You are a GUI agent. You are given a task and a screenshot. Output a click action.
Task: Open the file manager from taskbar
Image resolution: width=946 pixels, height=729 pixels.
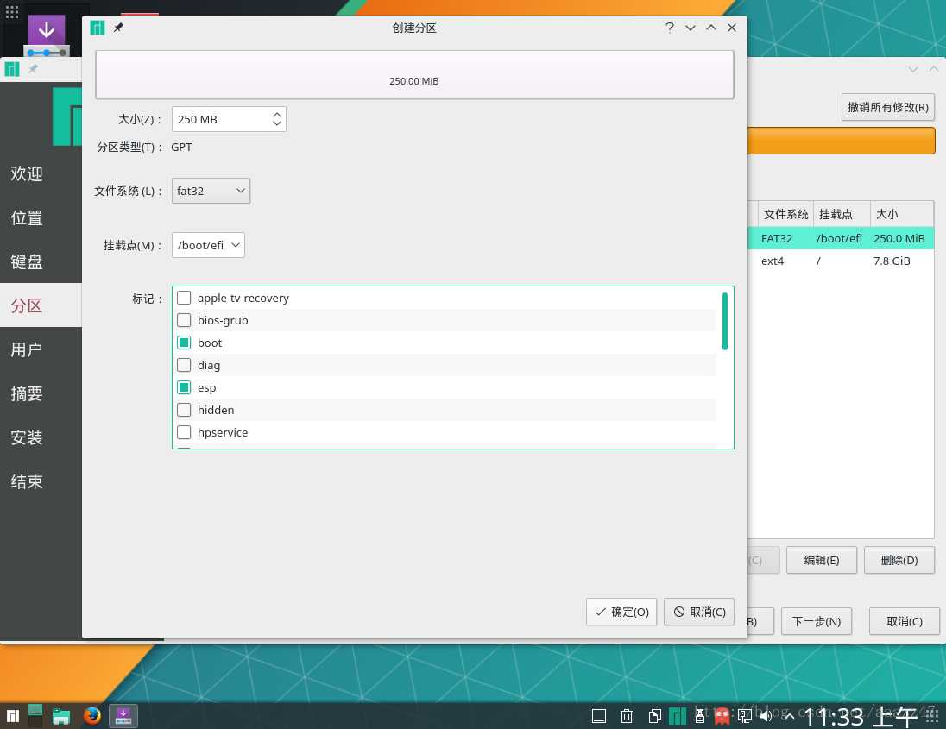tap(61, 716)
